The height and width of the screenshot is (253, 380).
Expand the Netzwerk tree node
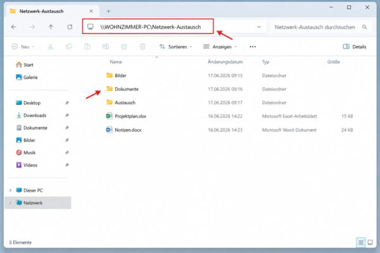coord(10,202)
